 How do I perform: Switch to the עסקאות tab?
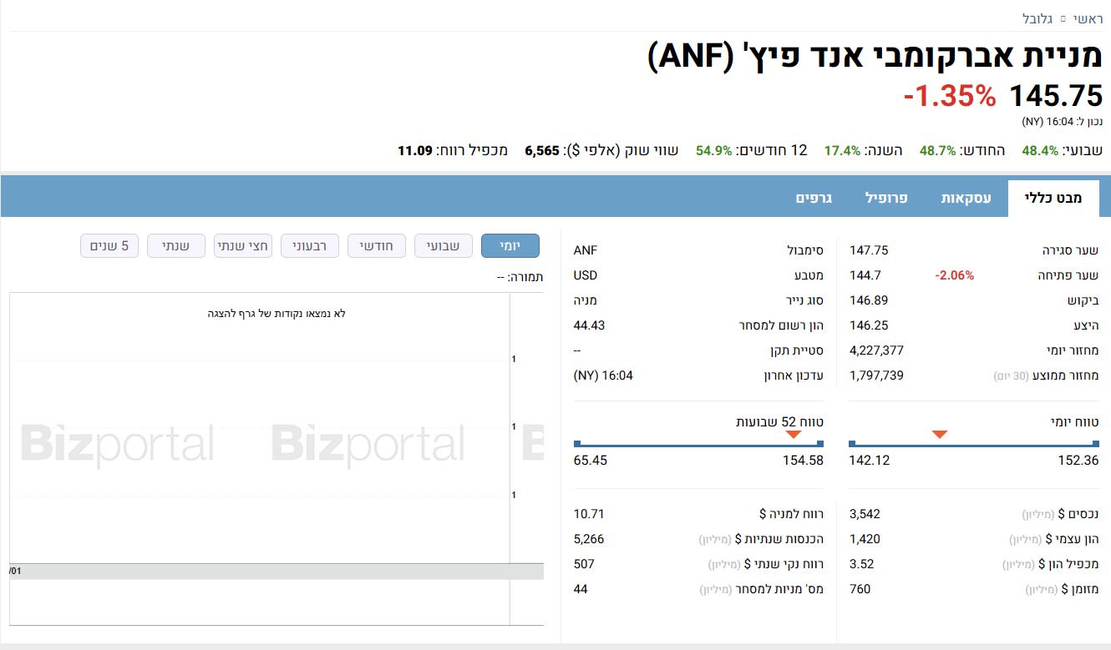click(966, 199)
